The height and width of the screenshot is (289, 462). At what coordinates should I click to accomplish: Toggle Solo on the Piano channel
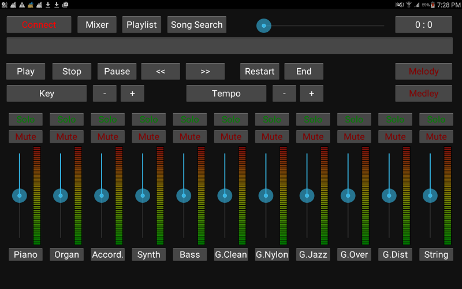[x=25, y=120]
